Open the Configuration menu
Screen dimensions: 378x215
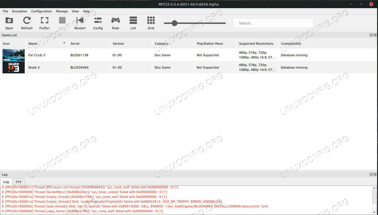point(41,11)
